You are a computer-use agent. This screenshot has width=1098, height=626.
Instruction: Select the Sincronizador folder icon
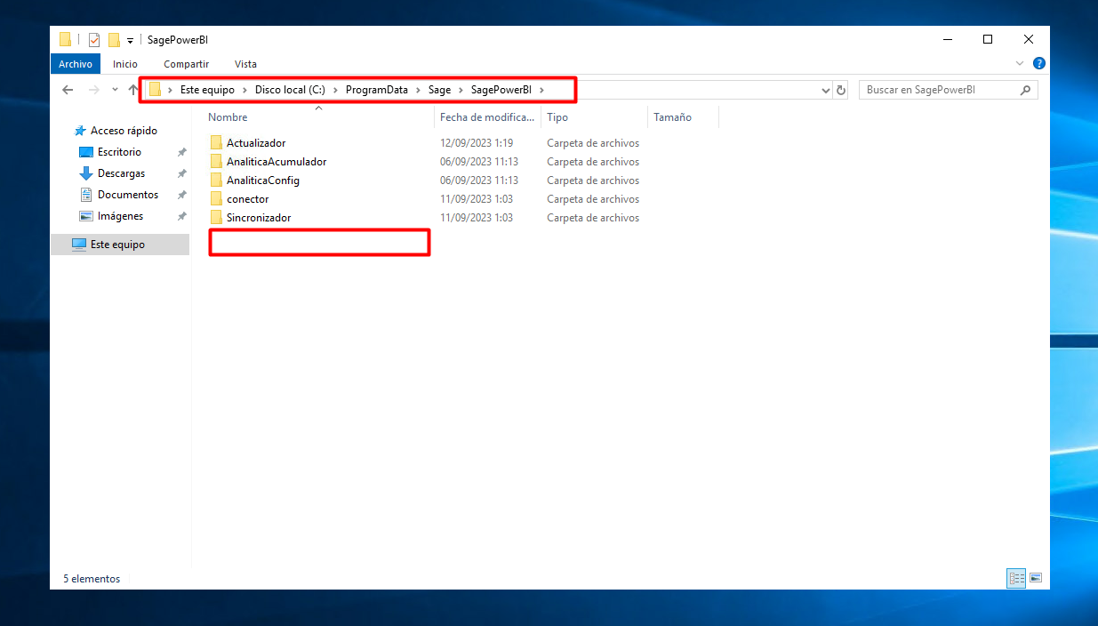point(216,218)
